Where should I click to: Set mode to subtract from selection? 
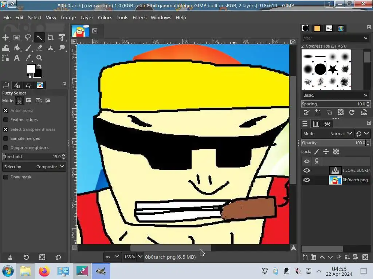pyautogui.click(x=39, y=101)
